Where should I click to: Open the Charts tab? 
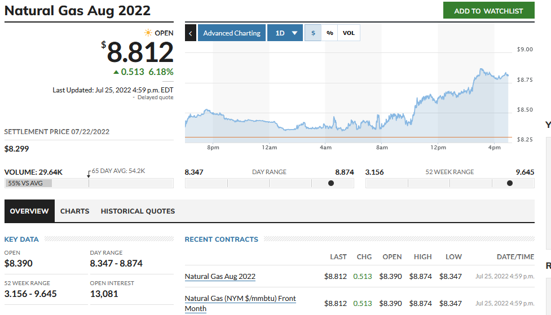click(x=75, y=211)
